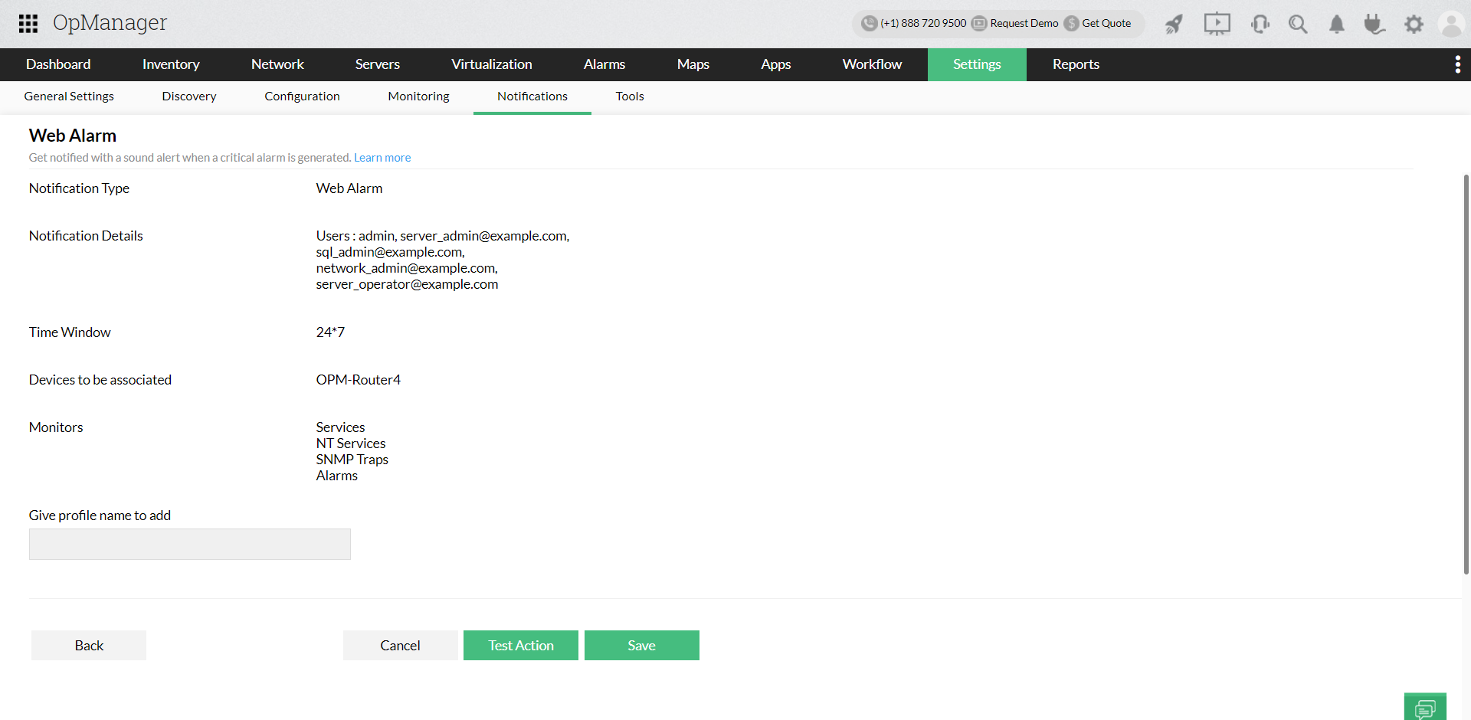1471x720 pixels.
Task: Save the notification profile
Action: click(642, 646)
